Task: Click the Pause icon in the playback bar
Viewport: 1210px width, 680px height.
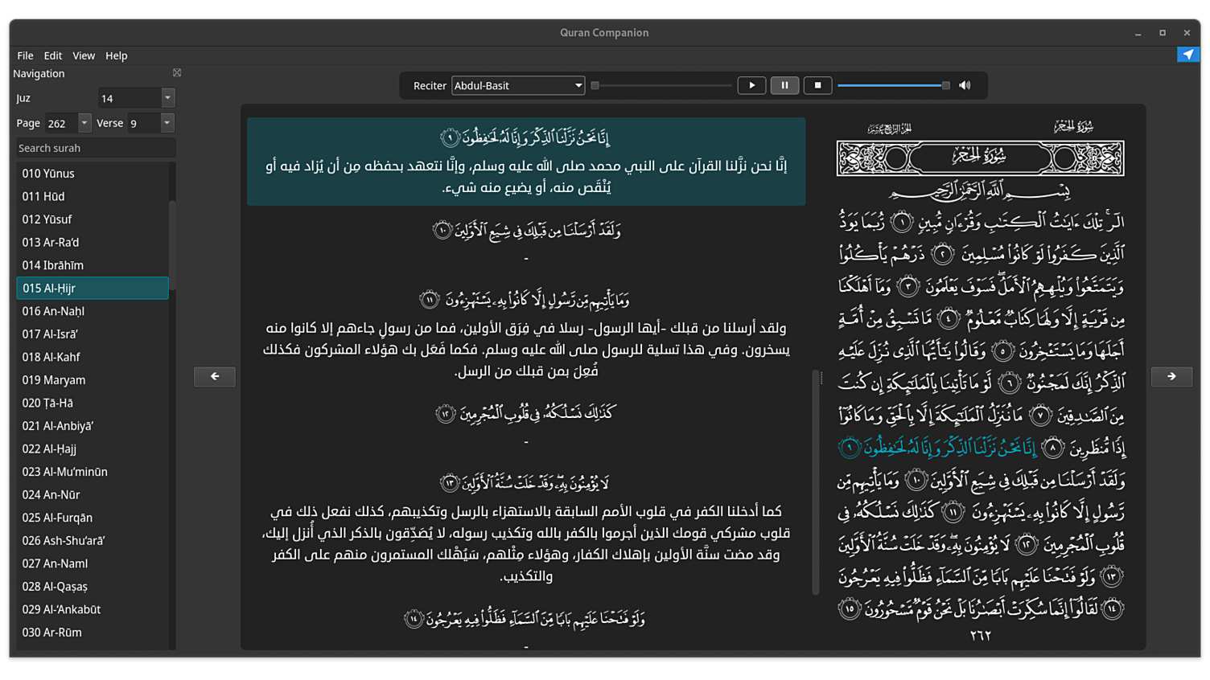Action: tap(784, 85)
